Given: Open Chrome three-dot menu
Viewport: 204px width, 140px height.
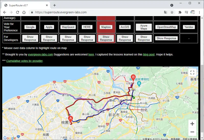Looking at the screenshot, I should click(199, 12).
